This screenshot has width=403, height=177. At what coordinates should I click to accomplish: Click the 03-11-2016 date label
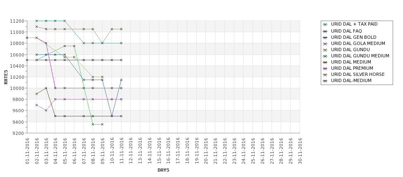tap(46, 151)
